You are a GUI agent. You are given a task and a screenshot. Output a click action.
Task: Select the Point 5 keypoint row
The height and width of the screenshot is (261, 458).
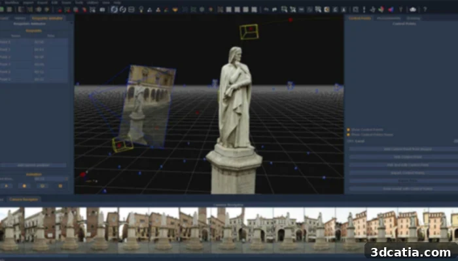(34, 79)
